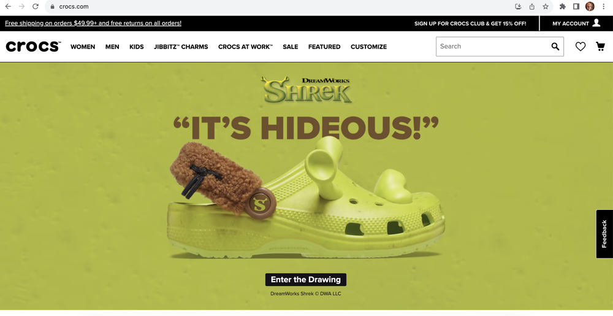Open the browser extensions puzzle icon
This screenshot has width=613, height=316.
pyautogui.click(x=563, y=6)
